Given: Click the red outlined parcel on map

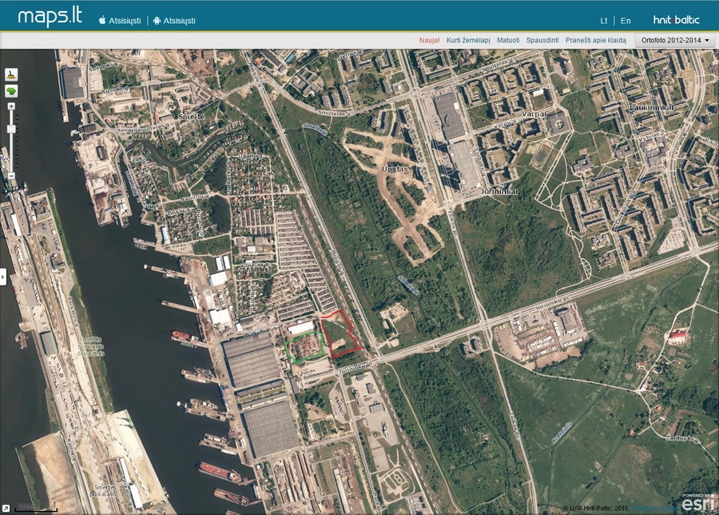Looking at the screenshot, I should click(342, 334).
